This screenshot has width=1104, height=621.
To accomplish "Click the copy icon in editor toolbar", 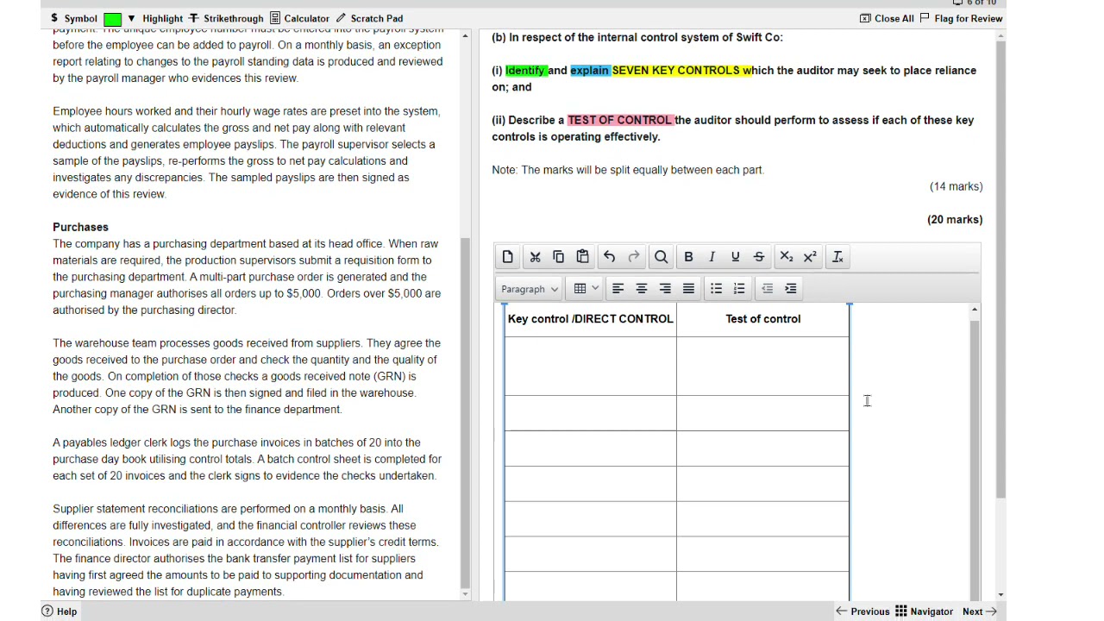I will 558,257.
